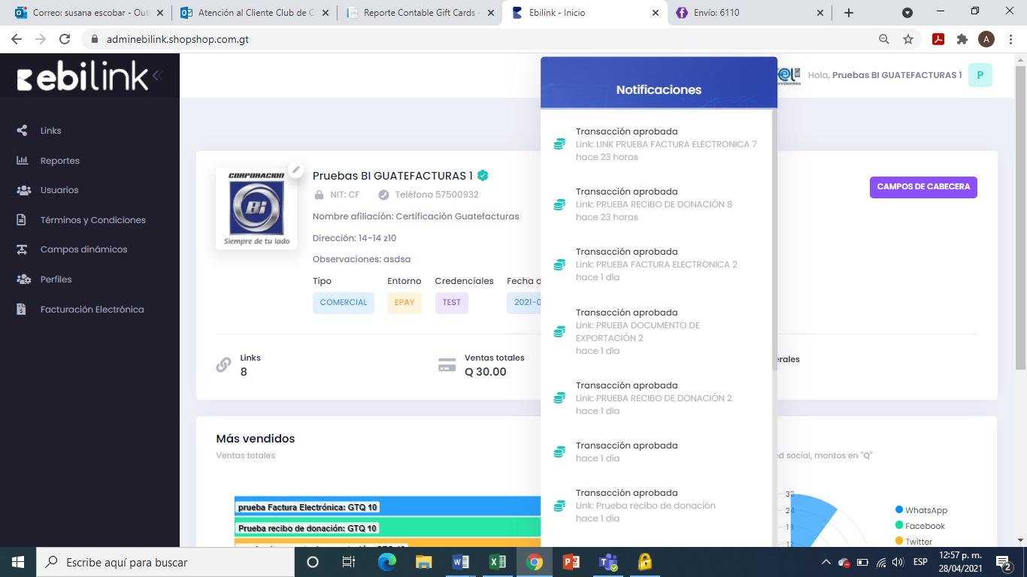The width and height of the screenshot is (1027, 577).
Task: Click the COMERCIAL type badge
Action: 344,303
